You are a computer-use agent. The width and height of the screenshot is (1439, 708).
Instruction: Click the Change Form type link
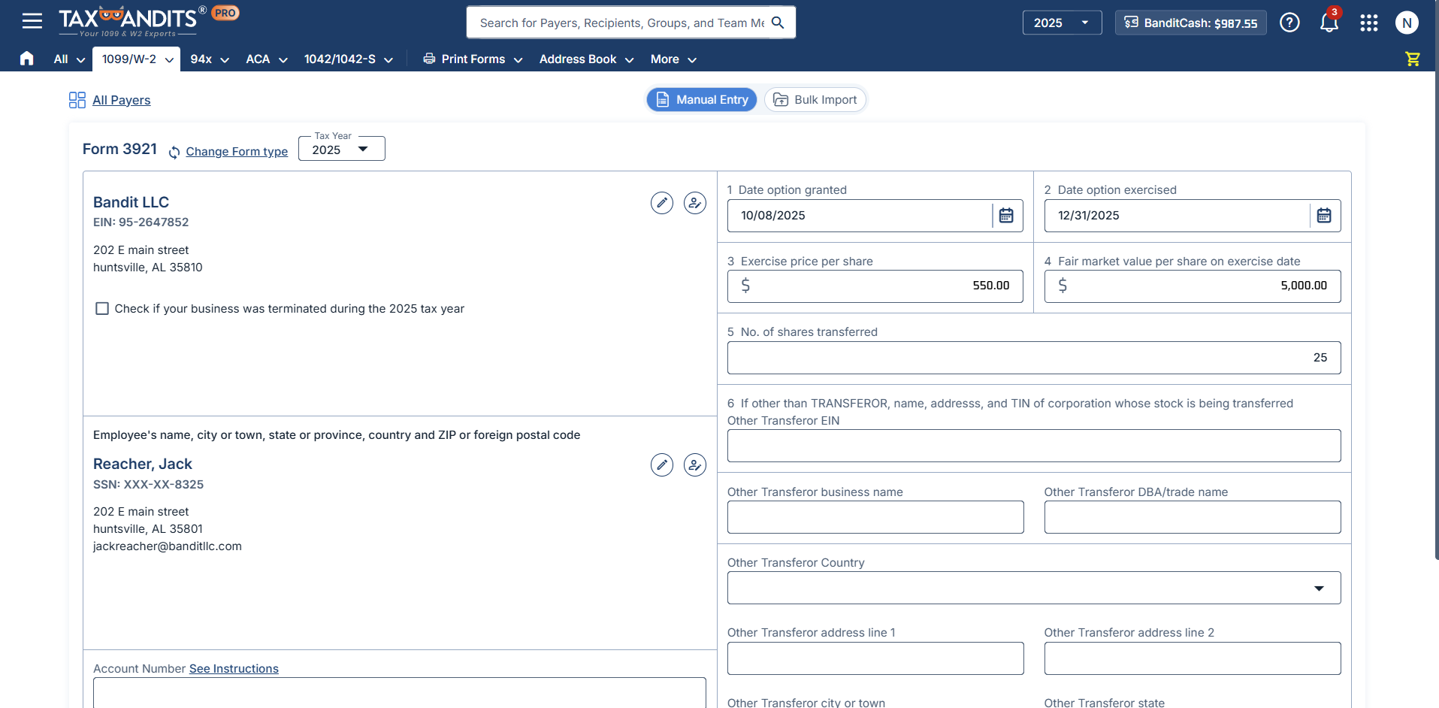coord(237,152)
